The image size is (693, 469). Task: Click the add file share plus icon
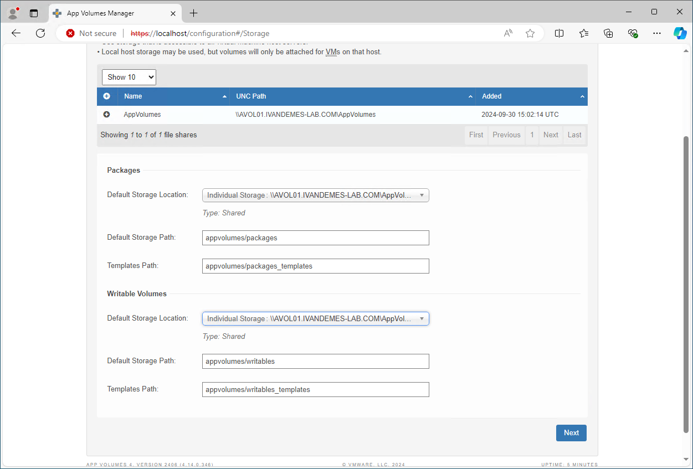[106, 96]
